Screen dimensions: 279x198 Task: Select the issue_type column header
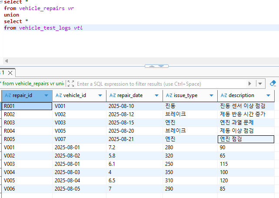point(190,96)
